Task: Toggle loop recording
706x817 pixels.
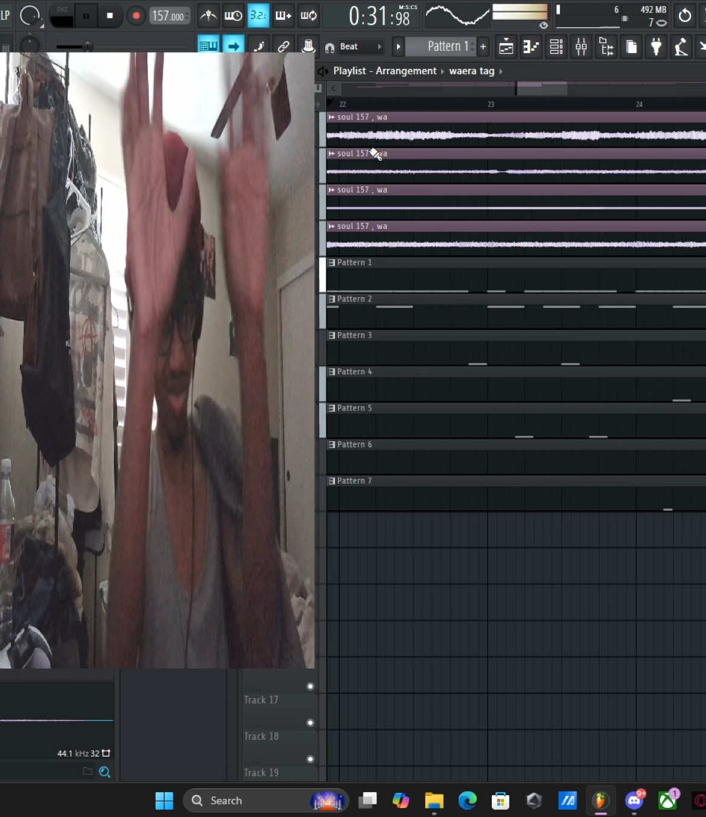Action: (x=309, y=16)
